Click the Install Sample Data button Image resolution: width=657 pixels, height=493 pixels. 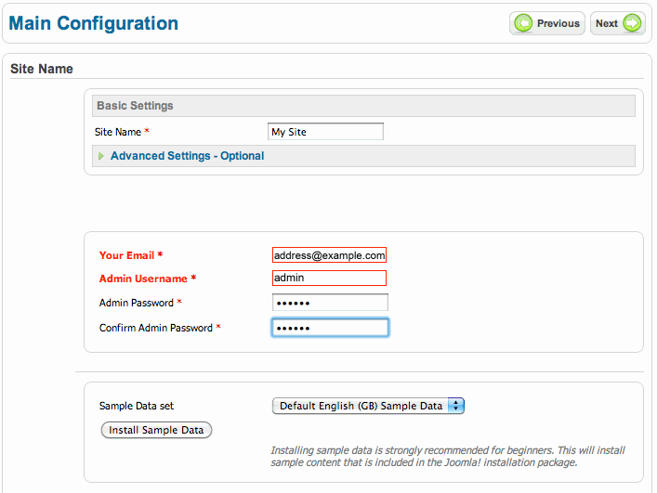(x=156, y=430)
